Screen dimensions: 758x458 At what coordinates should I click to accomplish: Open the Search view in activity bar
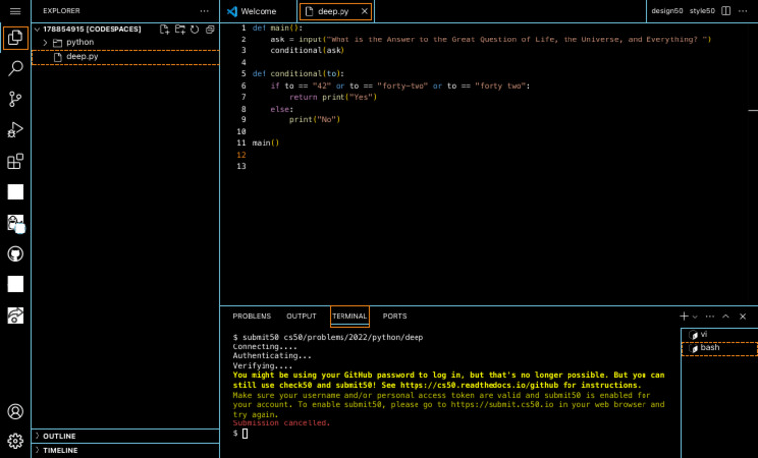point(15,69)
